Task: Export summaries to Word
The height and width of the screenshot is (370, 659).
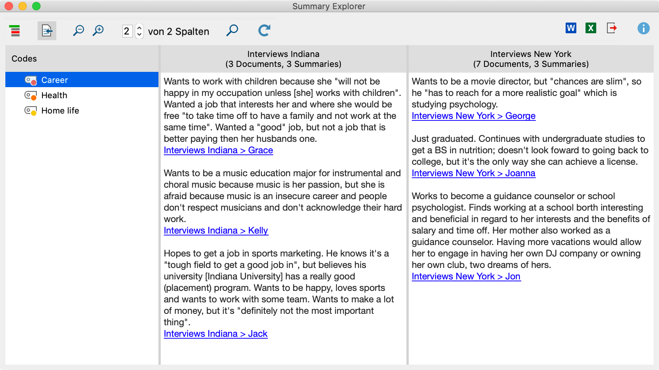Action: [x=571, y=28]
